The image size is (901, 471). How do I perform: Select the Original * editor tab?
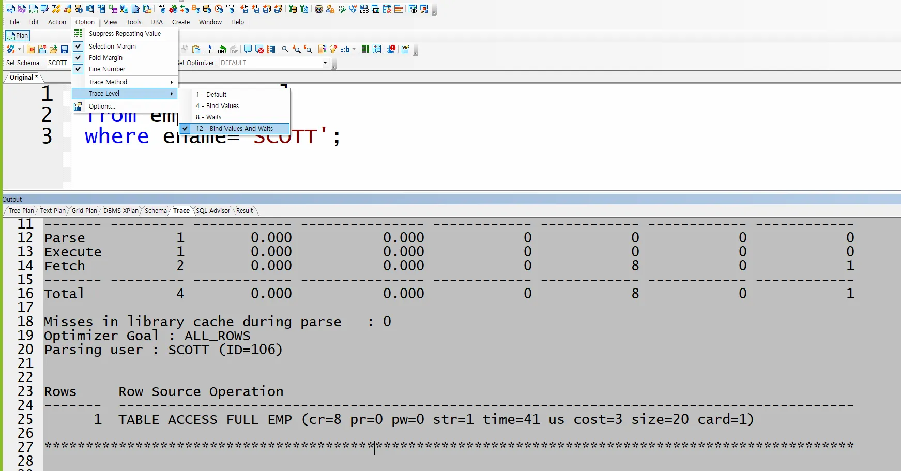click(24, 78)
